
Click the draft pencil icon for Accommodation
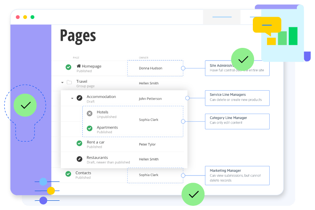coord(80,98)
